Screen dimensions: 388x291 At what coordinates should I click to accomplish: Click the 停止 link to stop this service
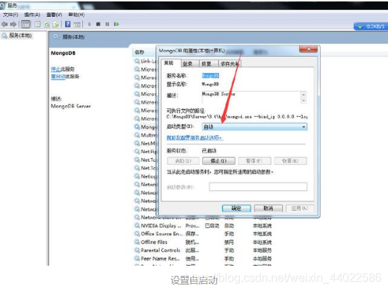pyautogui.click(x=56, y=69)
